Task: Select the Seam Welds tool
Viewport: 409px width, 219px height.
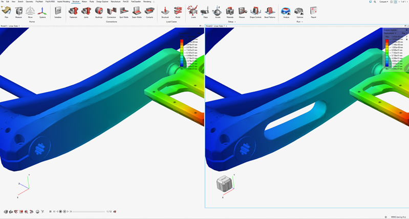Action: (137, 12)
